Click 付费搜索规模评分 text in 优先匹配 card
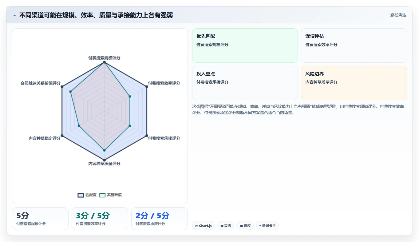 coord(212,45)
